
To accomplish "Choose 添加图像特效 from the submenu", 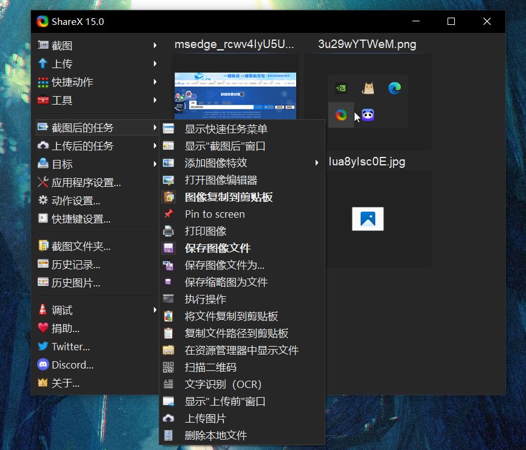I will pos(242,163).
